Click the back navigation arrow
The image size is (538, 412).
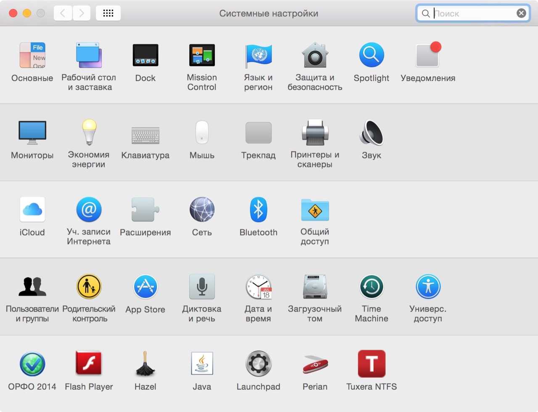[x=63, y=13]
